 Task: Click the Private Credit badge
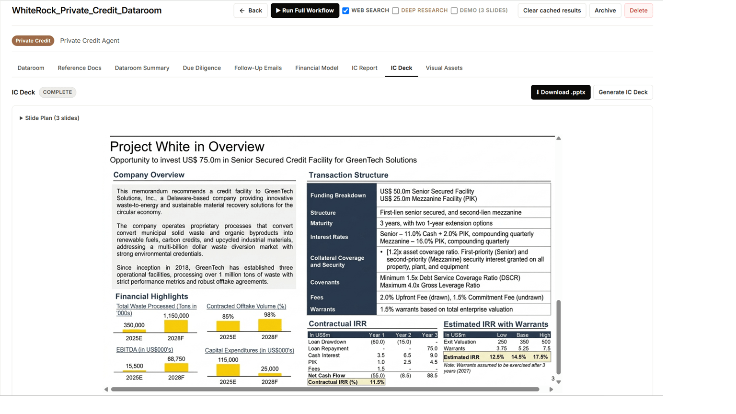click(x=33, y=41)
